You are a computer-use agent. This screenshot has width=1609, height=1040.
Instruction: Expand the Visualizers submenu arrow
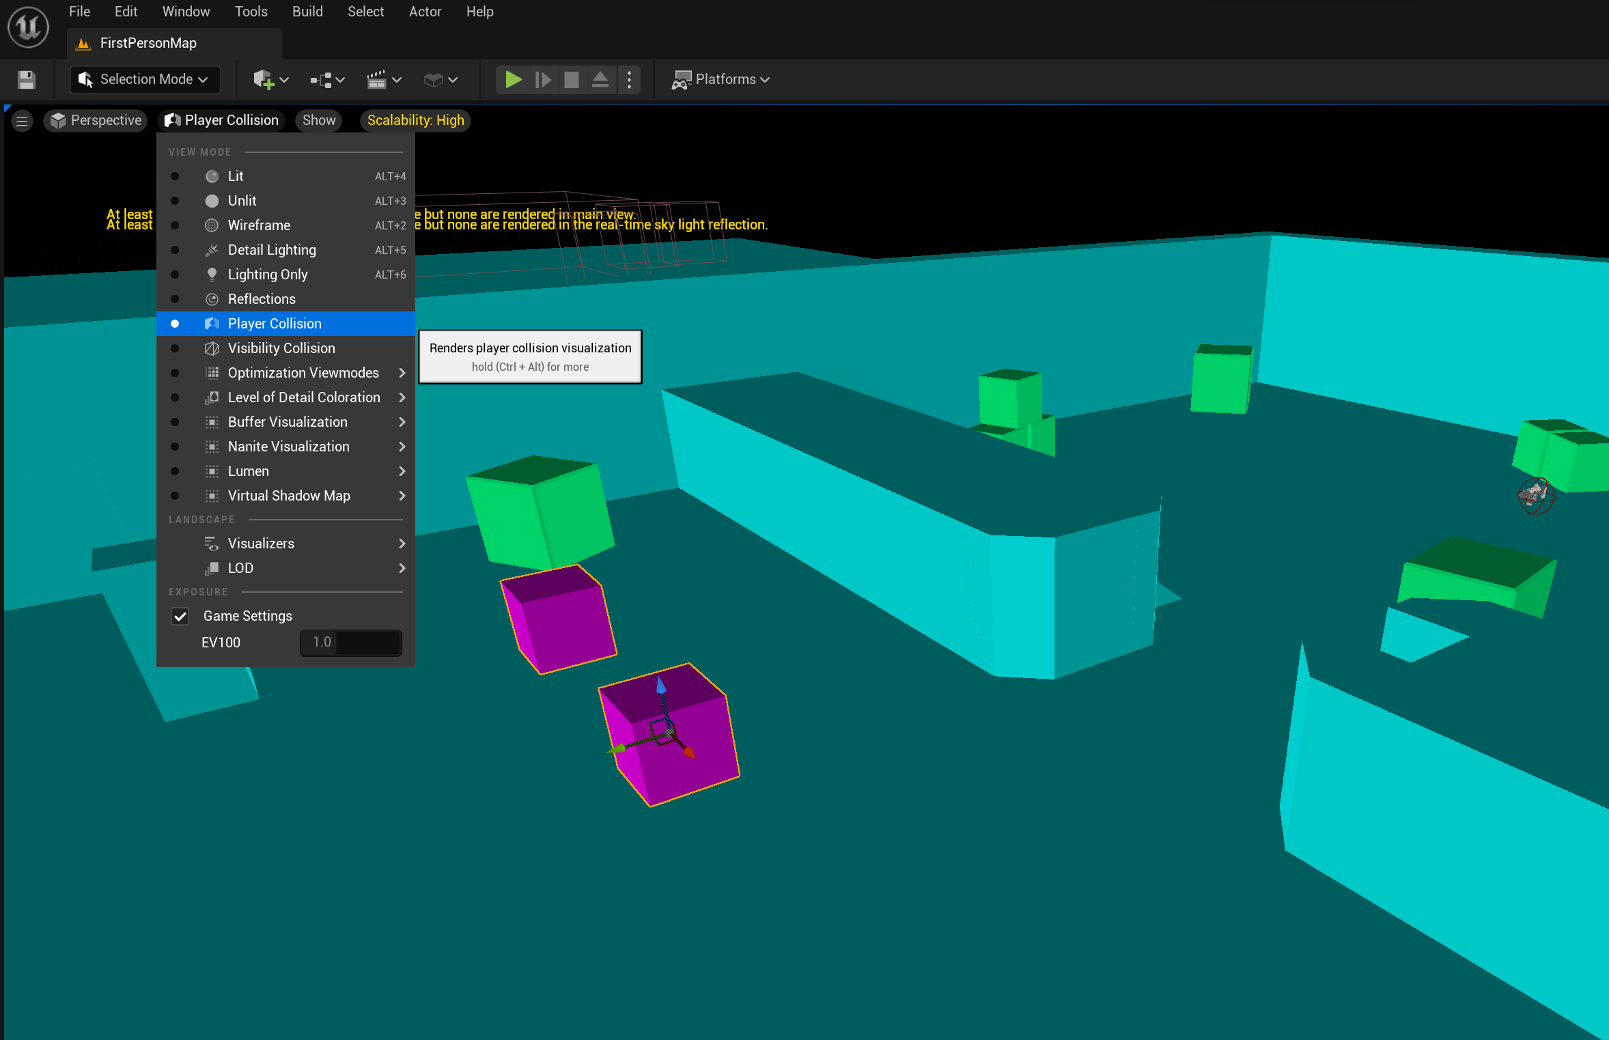pos(402,544)
